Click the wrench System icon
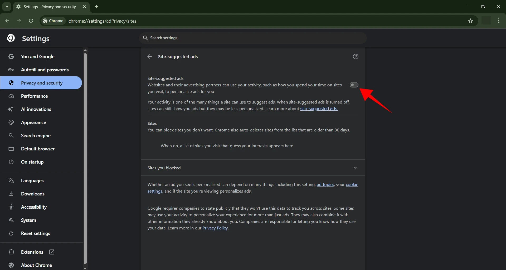This screenshot has height=270, width=506. point(11,220)
